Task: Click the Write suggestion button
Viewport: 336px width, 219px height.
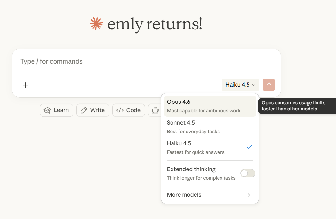Action: tap(93, 110)
